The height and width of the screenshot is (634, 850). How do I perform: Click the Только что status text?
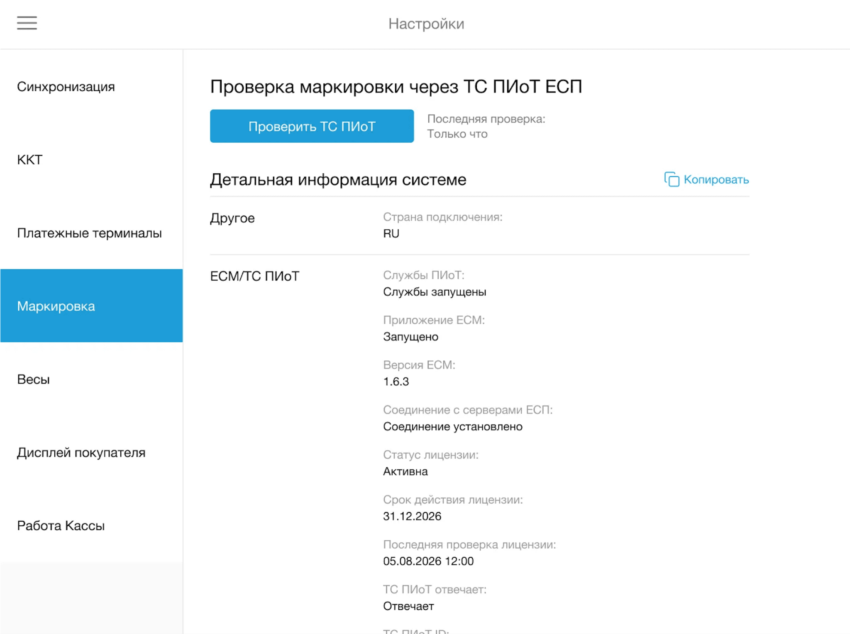pyautogui.click(x=457, y=134)
